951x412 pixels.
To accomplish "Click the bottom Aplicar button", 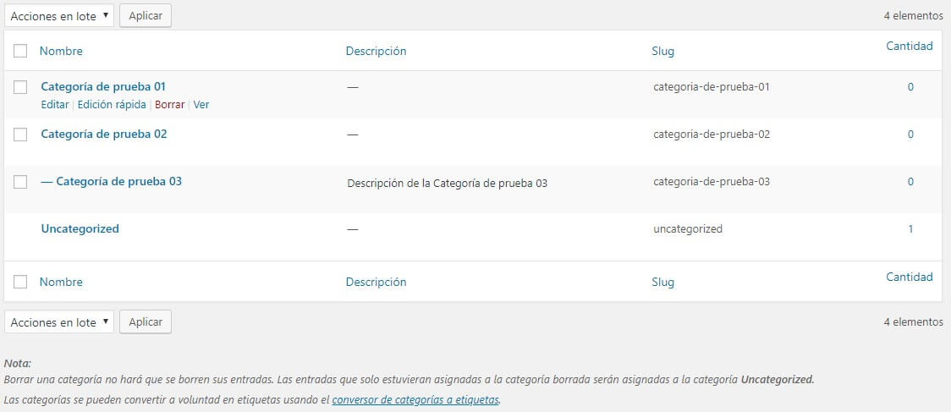I will pos(146,321).
